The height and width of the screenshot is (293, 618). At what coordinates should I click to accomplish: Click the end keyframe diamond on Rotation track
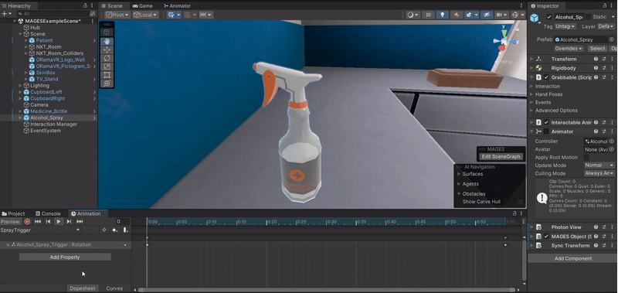505,245
